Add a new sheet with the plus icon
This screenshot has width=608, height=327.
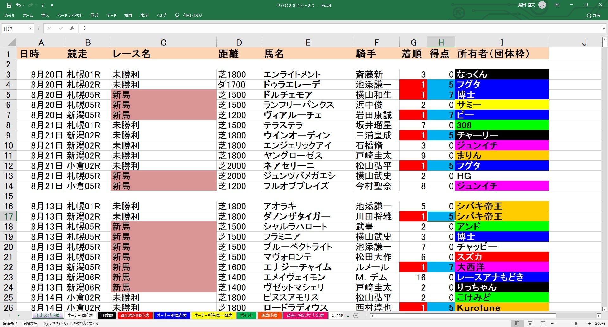(356, 316)
